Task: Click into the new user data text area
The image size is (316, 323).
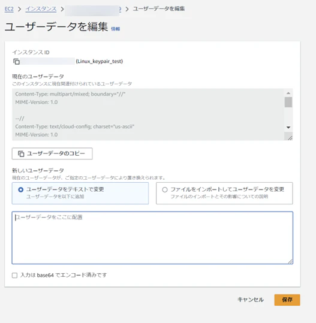Action: (x=152, y=238)
